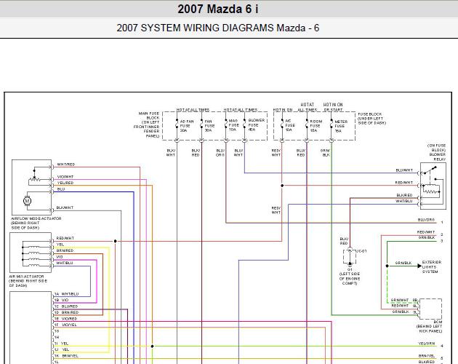This screenshot has width=458, height=364.
Task: Click the '2007 Mazda 6 i' title
Action: point(218,9)
